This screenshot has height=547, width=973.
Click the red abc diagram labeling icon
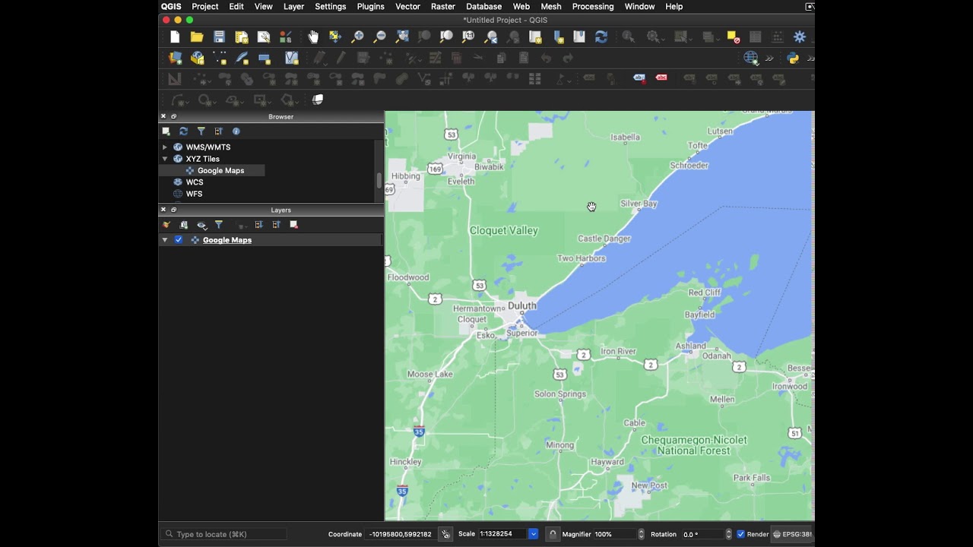click(661, 77)
